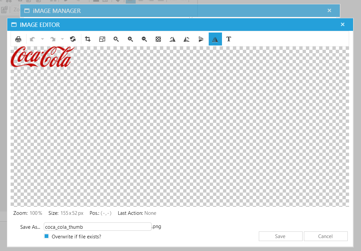This screenshot has height=251, width=361.
Task: Click the Last Action: None status text
Action: pos(137,213)
